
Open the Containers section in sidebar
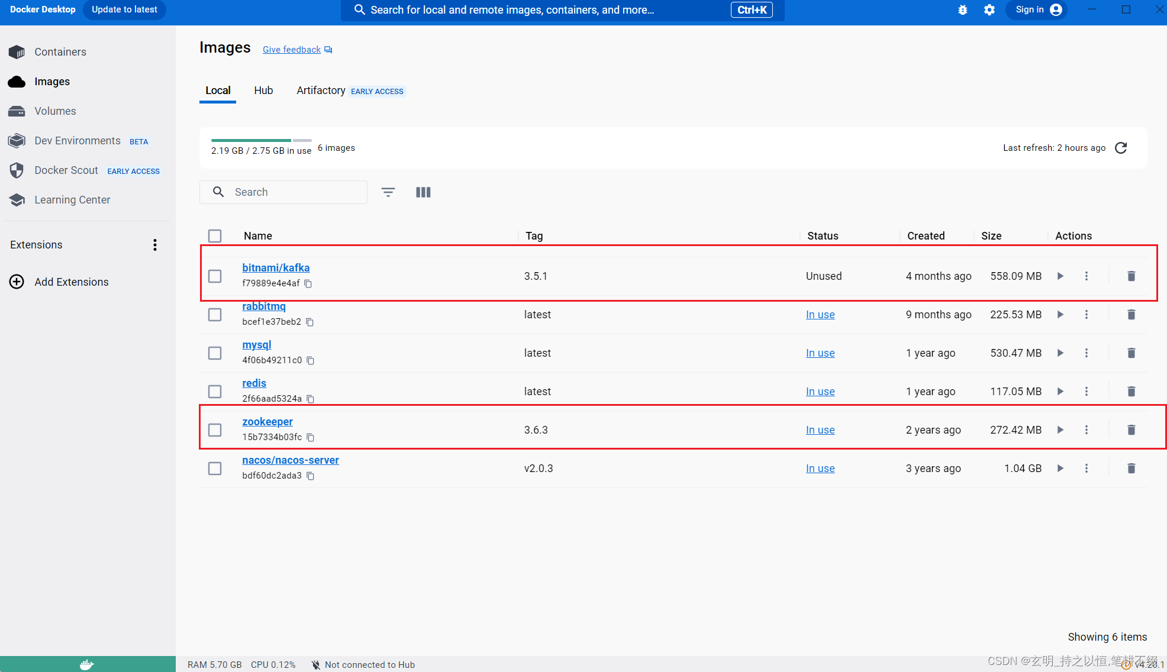[60, 51]
